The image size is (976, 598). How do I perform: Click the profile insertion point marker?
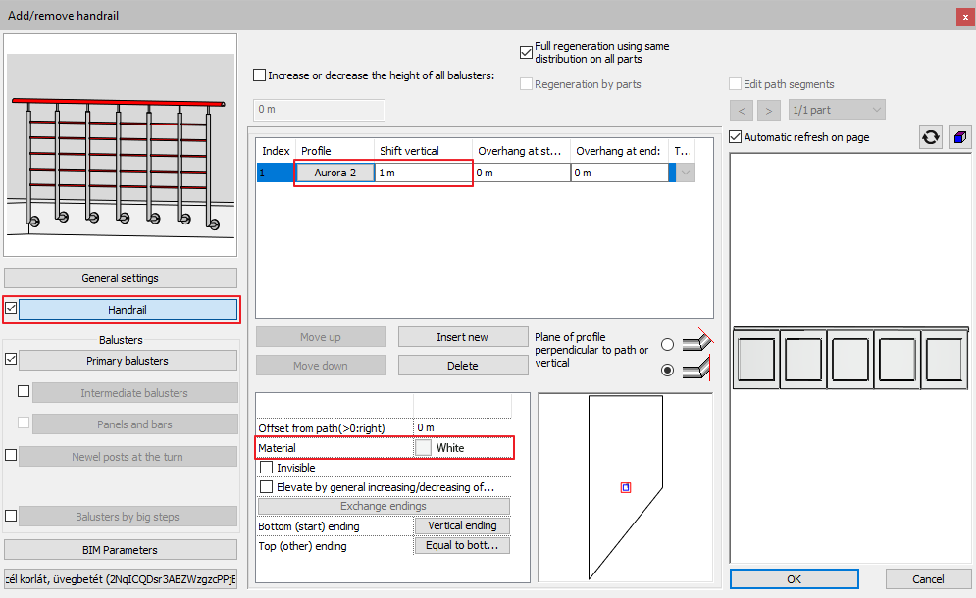click(x=626, y=487)
